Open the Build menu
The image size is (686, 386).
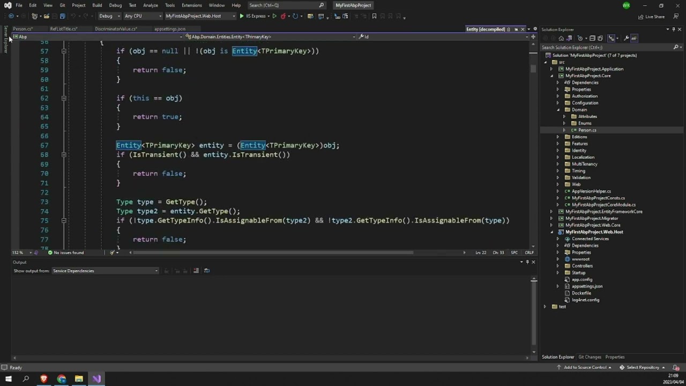97,5
